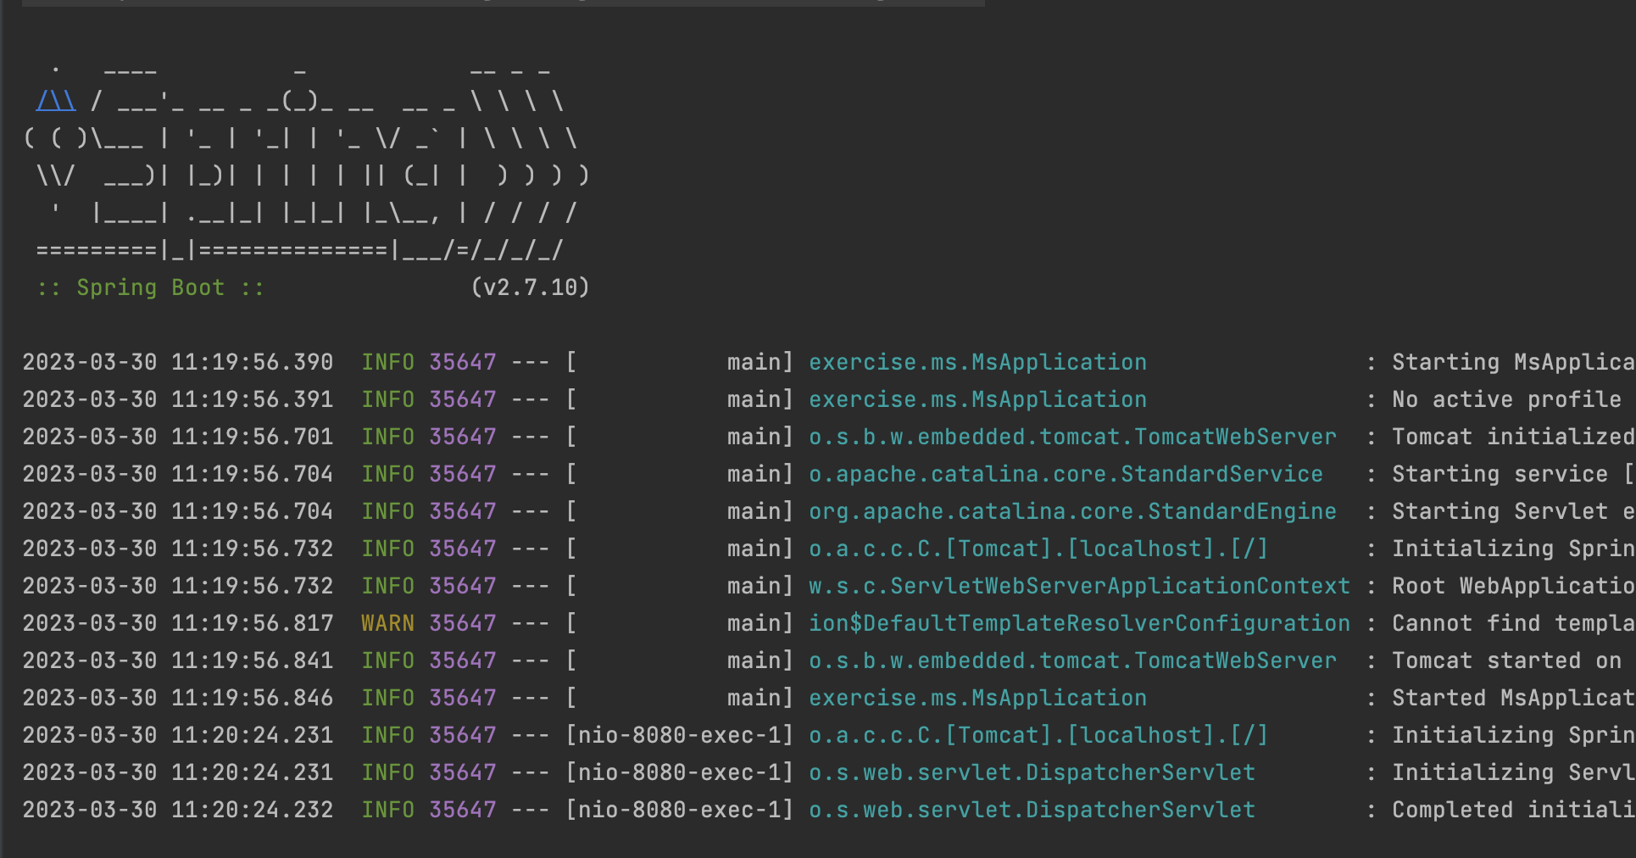Click DispatcherServlet logger on 'Initializing Servl' row
The image size is (1636, 858).
pyautogui.click(x=1032, y=772)
